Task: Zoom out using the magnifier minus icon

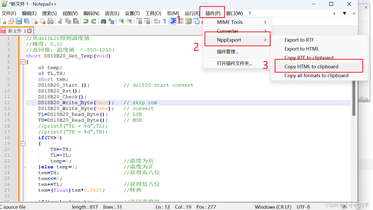Action: 129,21
